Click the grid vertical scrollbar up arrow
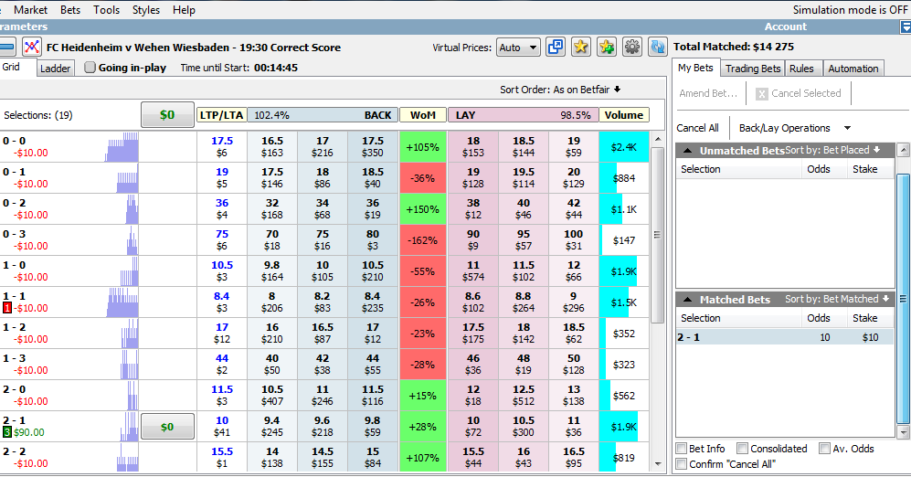The height and width of the screenshot is (477, 911). point(658,139)
